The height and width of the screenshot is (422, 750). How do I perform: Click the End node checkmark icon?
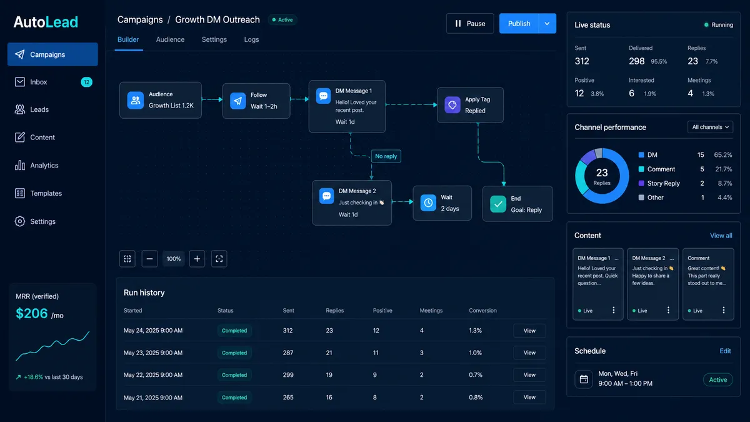[498, 204]
